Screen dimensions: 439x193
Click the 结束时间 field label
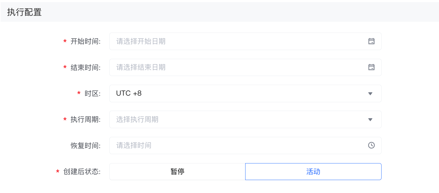85,68
